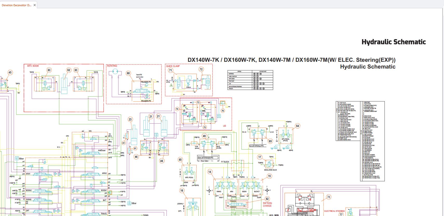The height and width of the screenshot is (216, 444).
Task: Click callout number 45
Action: pyautogui.click(x=10, y=72)
